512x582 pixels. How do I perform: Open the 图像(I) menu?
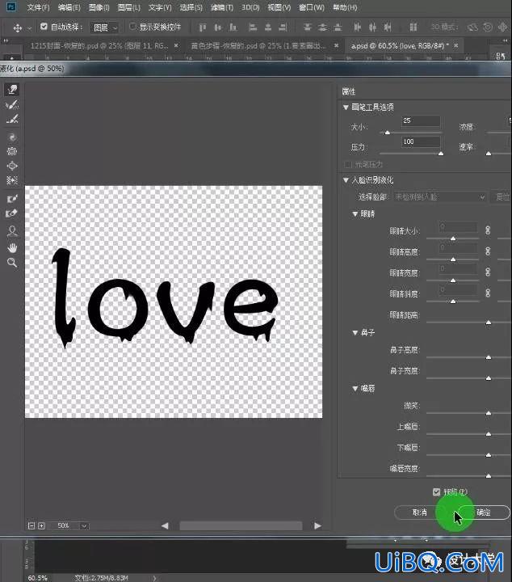click(x=99, y=7)
